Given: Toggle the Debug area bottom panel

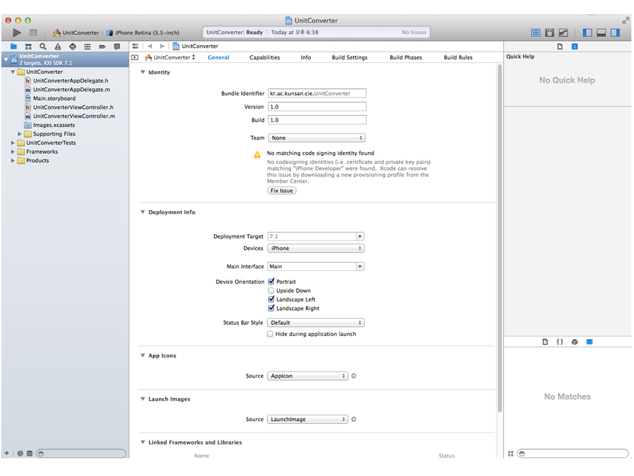Looking at the screenshot, I should (601, 32).
